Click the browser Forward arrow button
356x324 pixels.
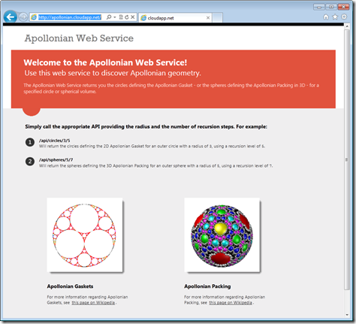coord(23,17)
